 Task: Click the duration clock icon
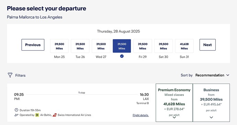tap(16, 110)
